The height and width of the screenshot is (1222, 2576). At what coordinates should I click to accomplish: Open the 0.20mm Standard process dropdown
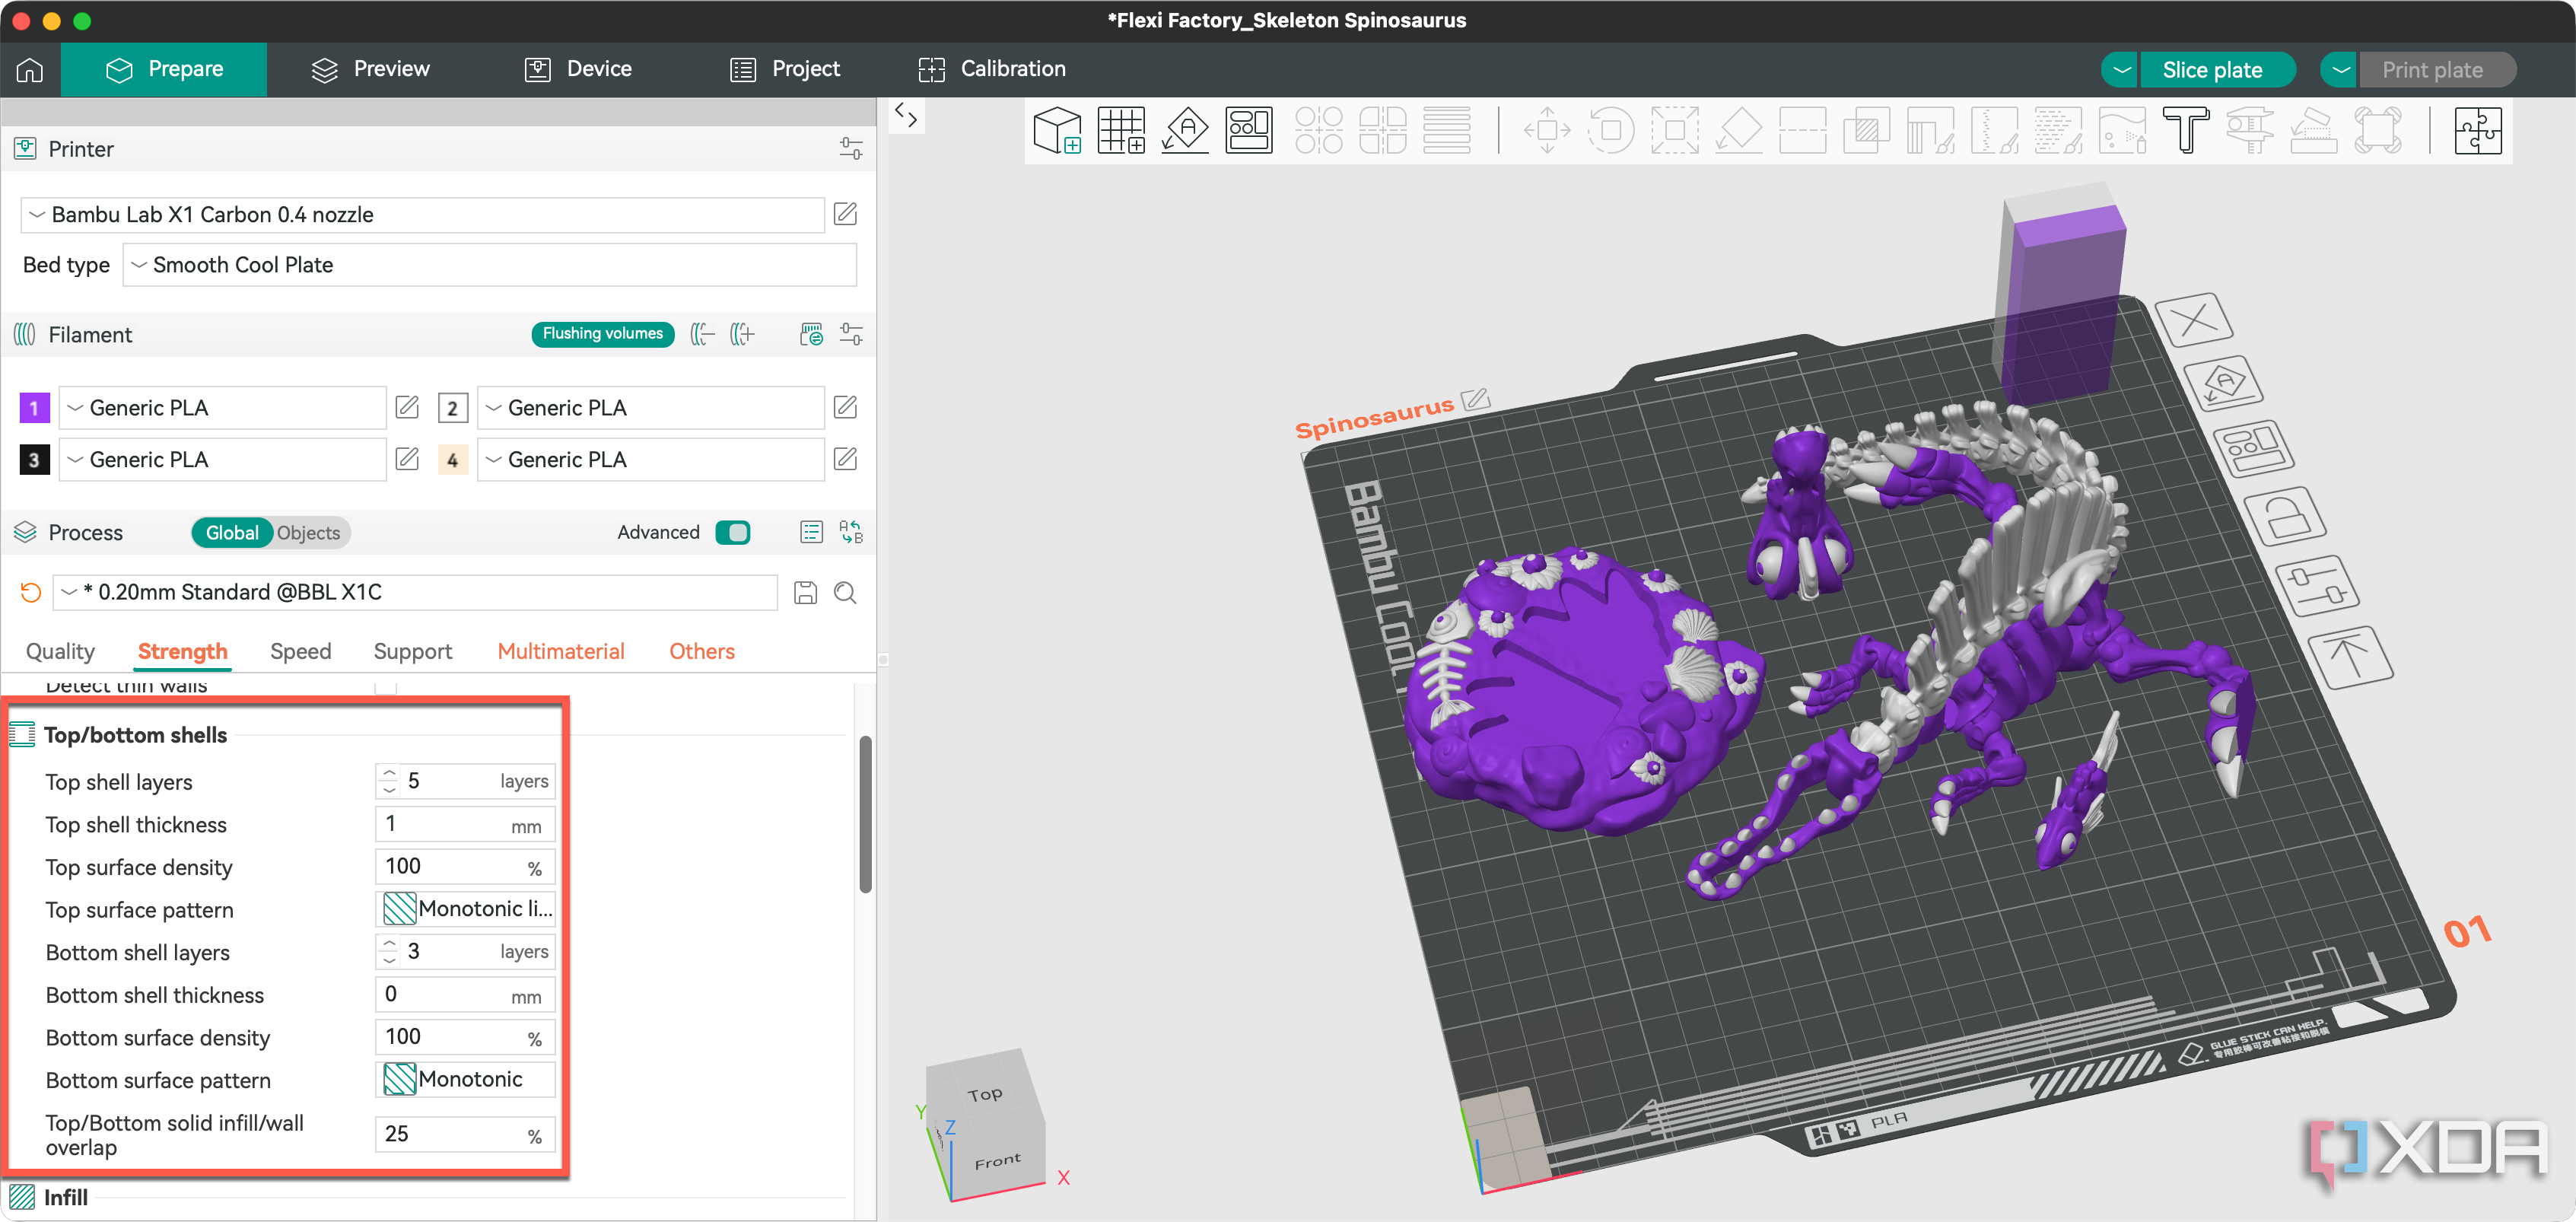(415, 592)
